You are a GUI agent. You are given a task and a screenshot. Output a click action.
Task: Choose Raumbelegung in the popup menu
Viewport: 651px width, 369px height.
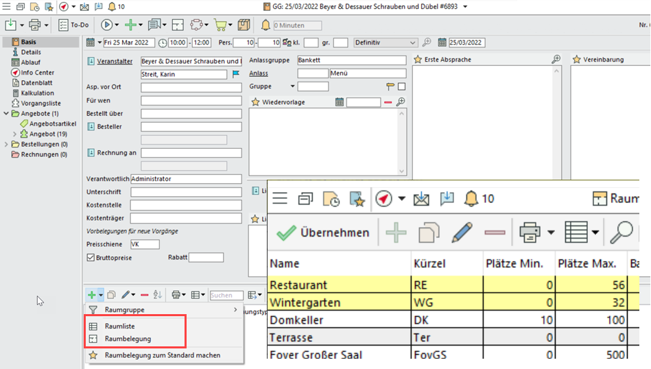click(x=128, y=339)
